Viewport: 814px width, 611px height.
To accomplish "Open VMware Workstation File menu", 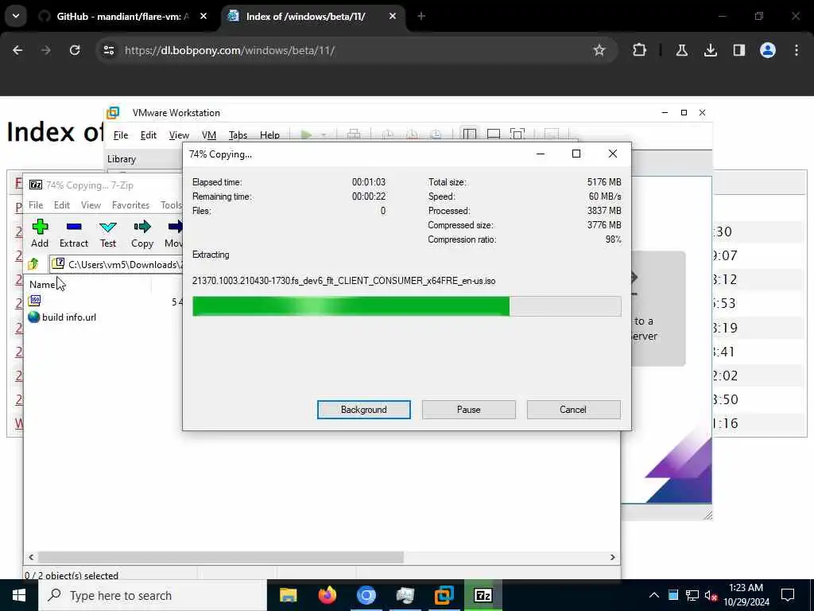I will point(121,135).
